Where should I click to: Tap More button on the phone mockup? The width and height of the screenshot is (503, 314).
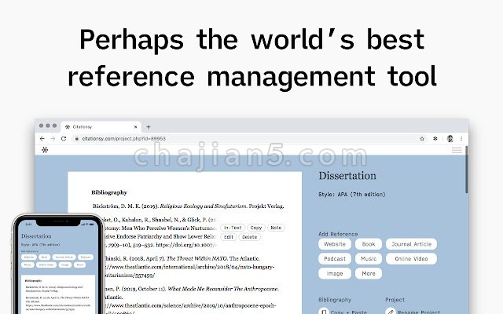(79, 265)
